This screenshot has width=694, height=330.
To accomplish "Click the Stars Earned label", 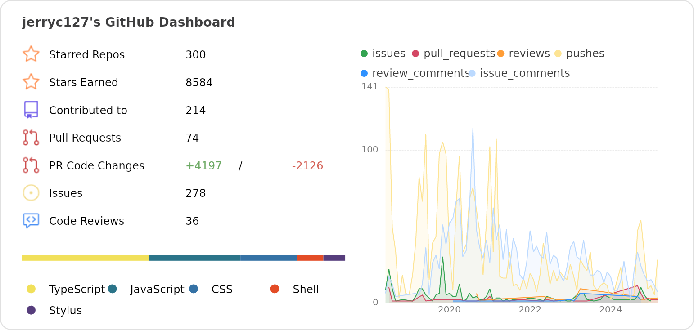I will pos(84,83).
